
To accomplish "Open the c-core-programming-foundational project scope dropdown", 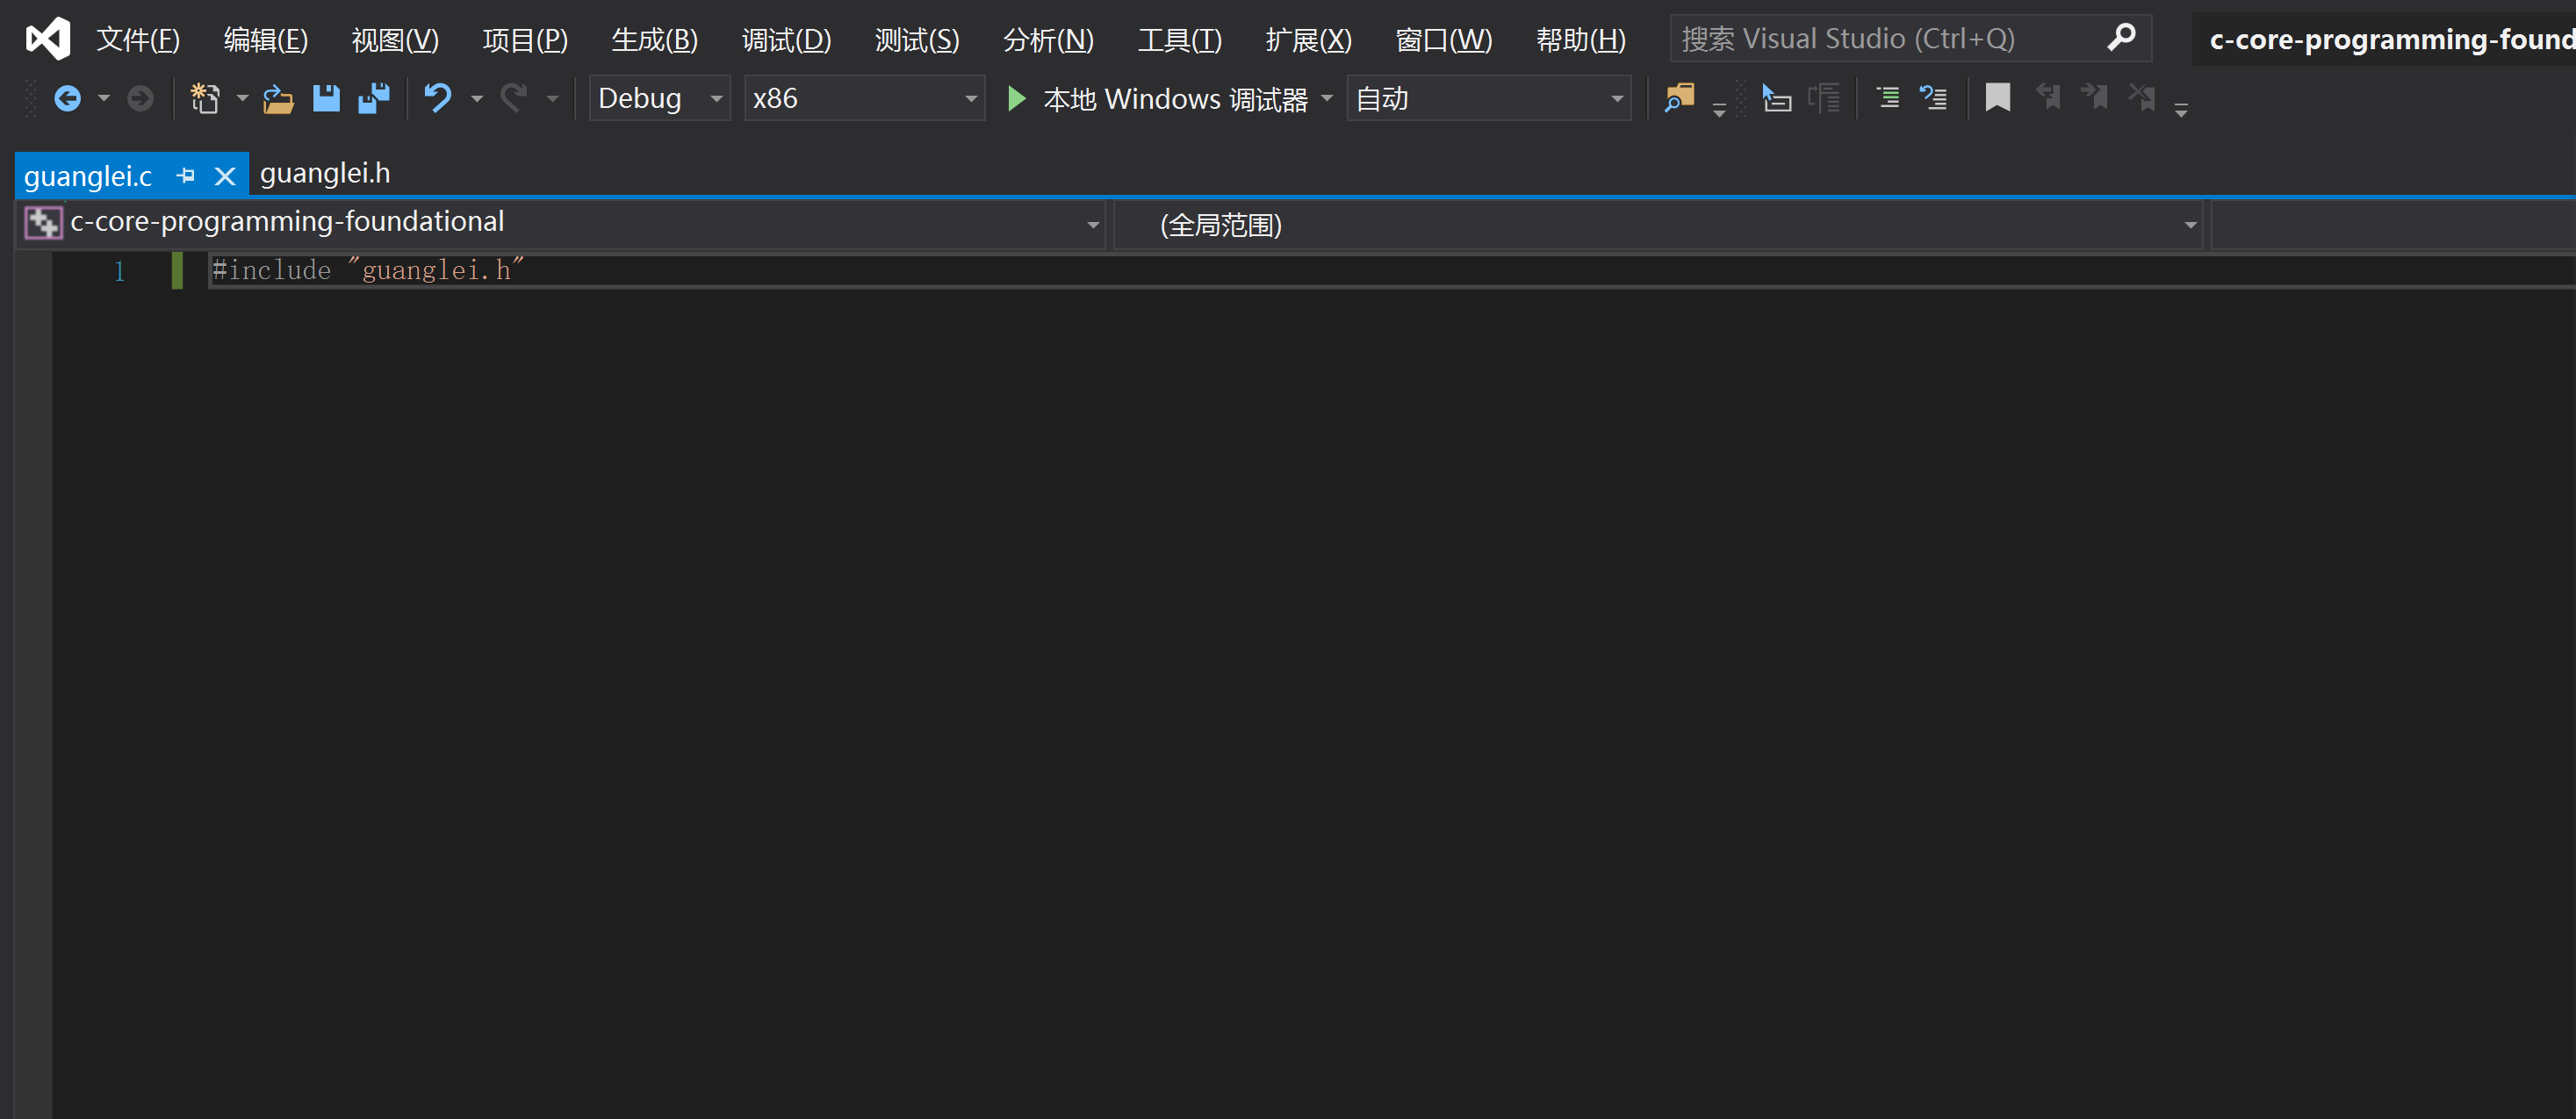I will pyautogui.click(x=1092, y=225).
